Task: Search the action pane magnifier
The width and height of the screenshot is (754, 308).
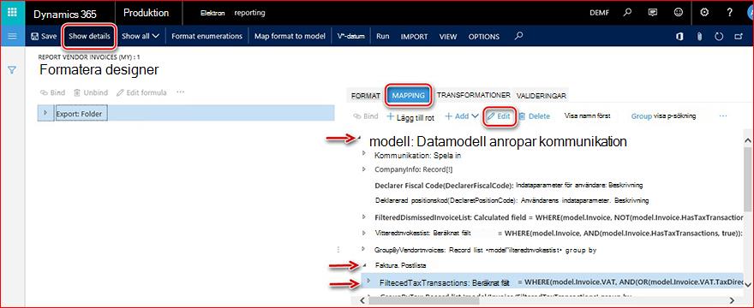Action: coord(518,36)
